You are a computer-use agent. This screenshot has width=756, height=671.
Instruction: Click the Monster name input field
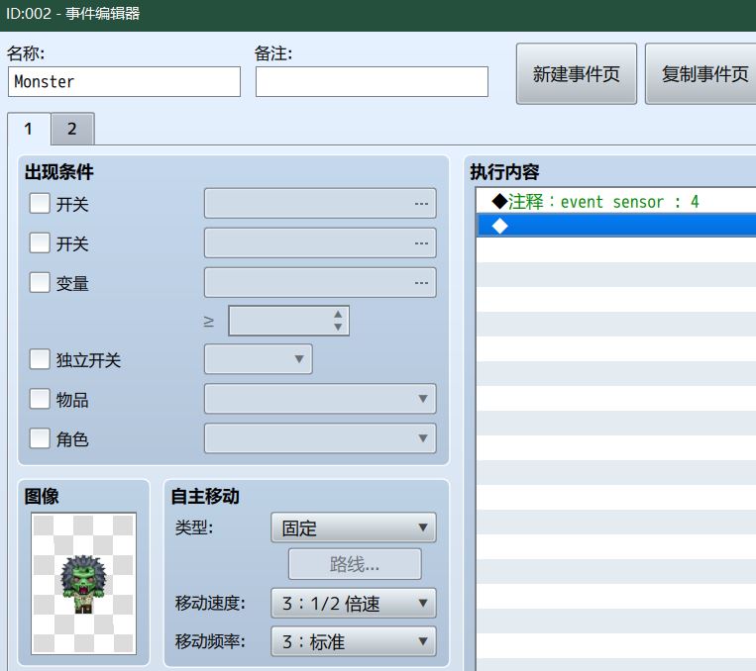pyautogui.click(x=124, y=81)
